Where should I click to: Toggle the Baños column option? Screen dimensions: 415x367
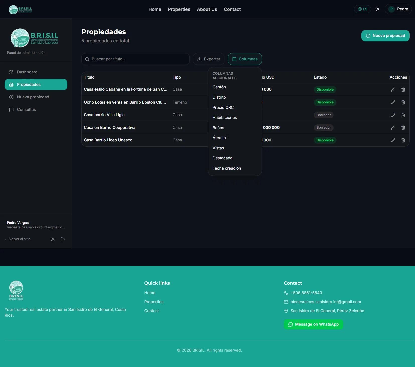pyautogui.click(x=235, y=128)
